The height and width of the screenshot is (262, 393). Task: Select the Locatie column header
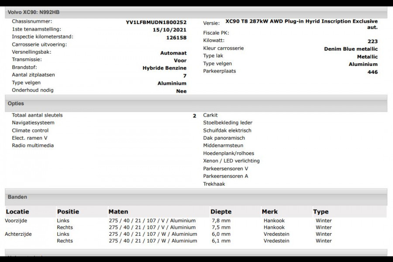pos(17,212)
